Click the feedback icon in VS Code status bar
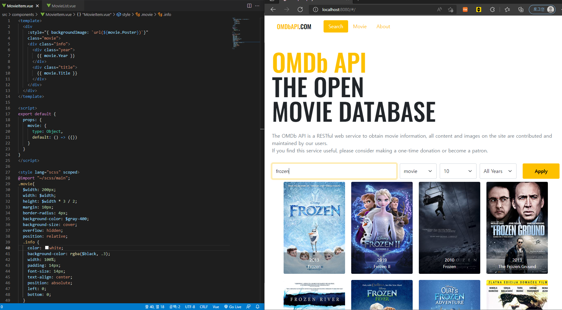 pyautogui.click(x=248, y=307)
